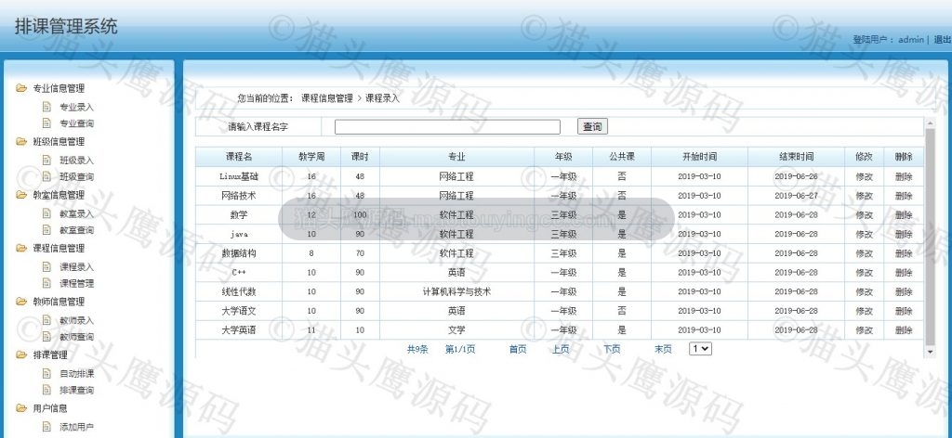
Task: Collapse the 排课管理 menu group
Action: (x=50, y=355)
